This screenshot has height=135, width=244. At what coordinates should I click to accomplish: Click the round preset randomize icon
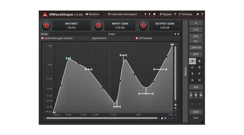tap(154, 14)
